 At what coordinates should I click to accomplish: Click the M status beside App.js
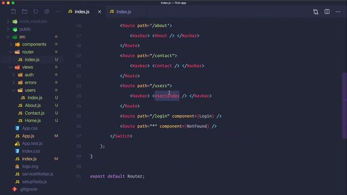tap(56, 136)
